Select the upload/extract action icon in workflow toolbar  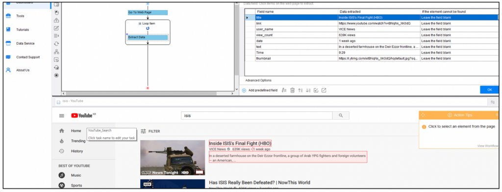click(x=56, y=21)
